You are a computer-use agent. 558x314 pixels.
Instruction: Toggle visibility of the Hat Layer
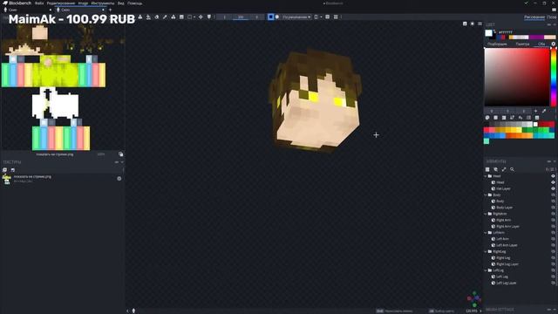coord(553,188)
